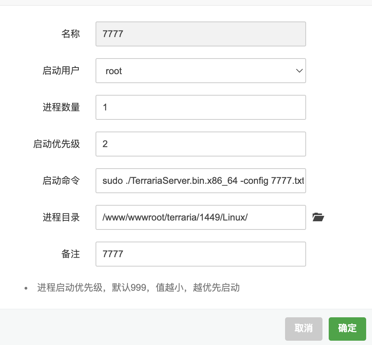Click the folder icon to browse process directory
Screen dimensions: 372x345
[318, 217]
